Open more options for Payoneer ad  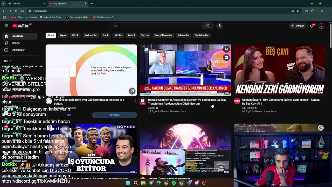(135, 100)
